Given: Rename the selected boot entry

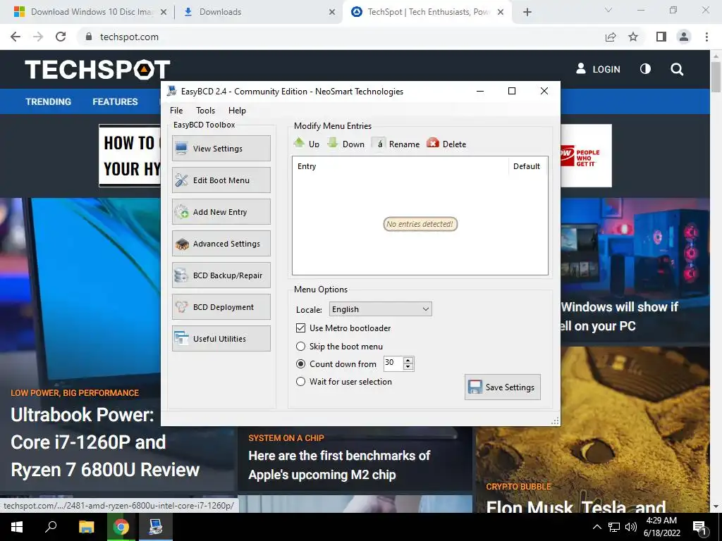Looking at the screenshot, I should click(396, 144).
